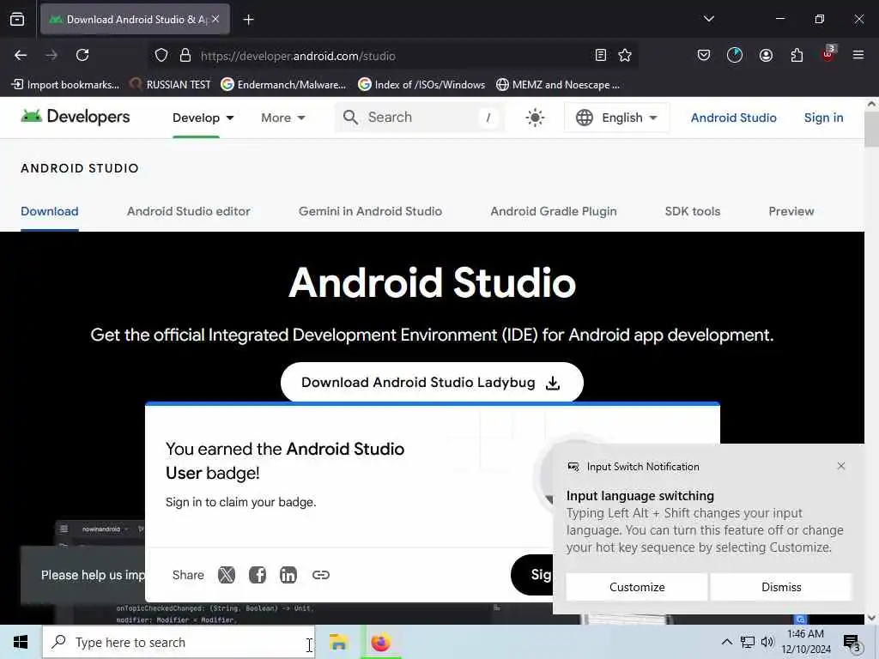
Task: Open Android Studio header link
Action: pos(733,118)
